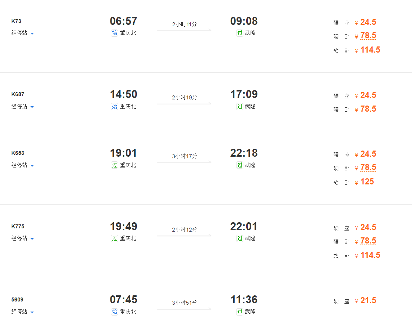
Task: Click the 始 origin icon for train 5609
Action: point(114,312)
